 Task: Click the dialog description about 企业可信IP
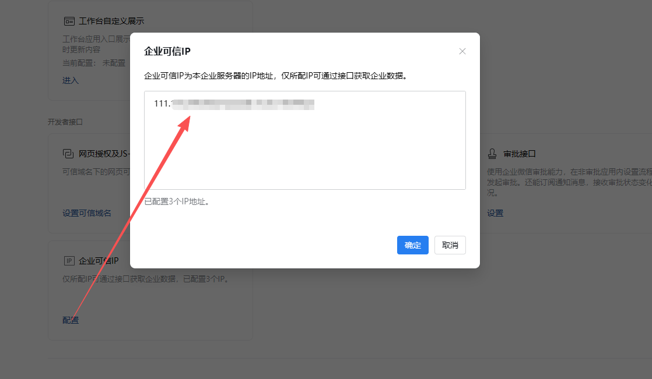click(x=276, y=76)
